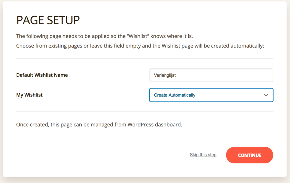Click the quoted word Wishlist in the description
The image size is (290, 183).
click(x=138, y=36)
